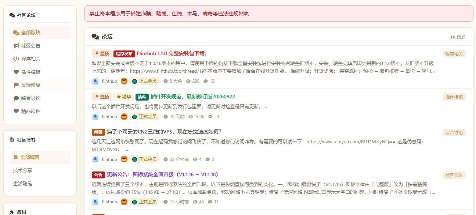Open thread 插件开发规范，最新修订版20260922
Screen dimensions: 476x215
point(193,97)
